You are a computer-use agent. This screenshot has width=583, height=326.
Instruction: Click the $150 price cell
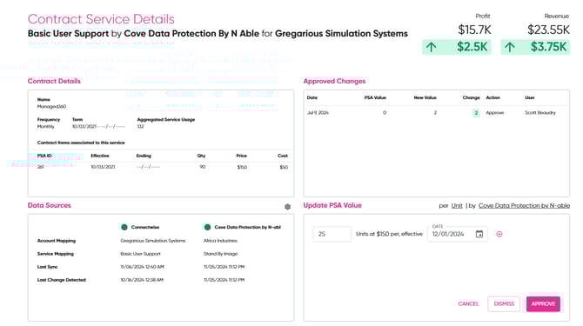click(x=242, y=167)
